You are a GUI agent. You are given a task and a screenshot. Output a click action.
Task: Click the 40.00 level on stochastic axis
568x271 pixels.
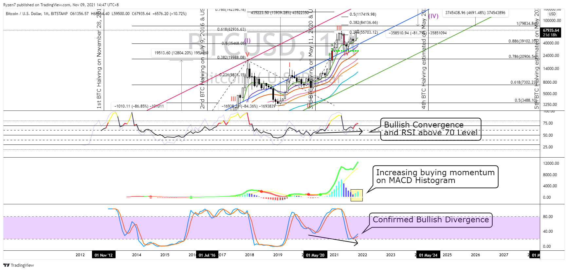(x=548, y=231)
